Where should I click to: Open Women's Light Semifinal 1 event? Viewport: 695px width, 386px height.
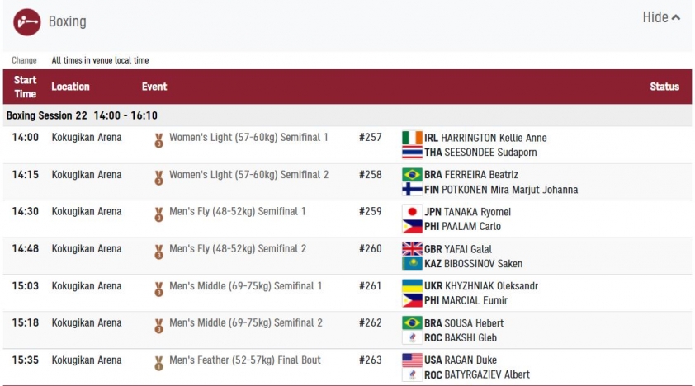(248, 137)
